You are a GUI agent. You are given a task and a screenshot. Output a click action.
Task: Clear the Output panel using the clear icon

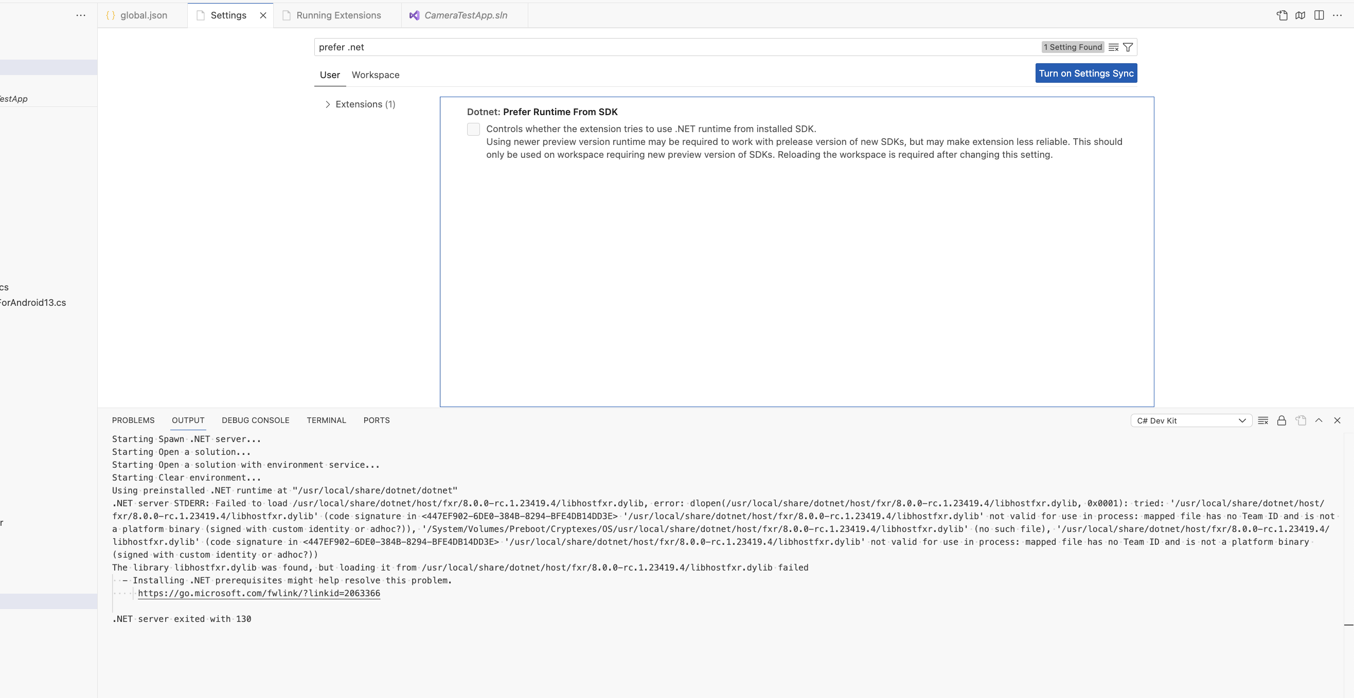pos(1263,420)
